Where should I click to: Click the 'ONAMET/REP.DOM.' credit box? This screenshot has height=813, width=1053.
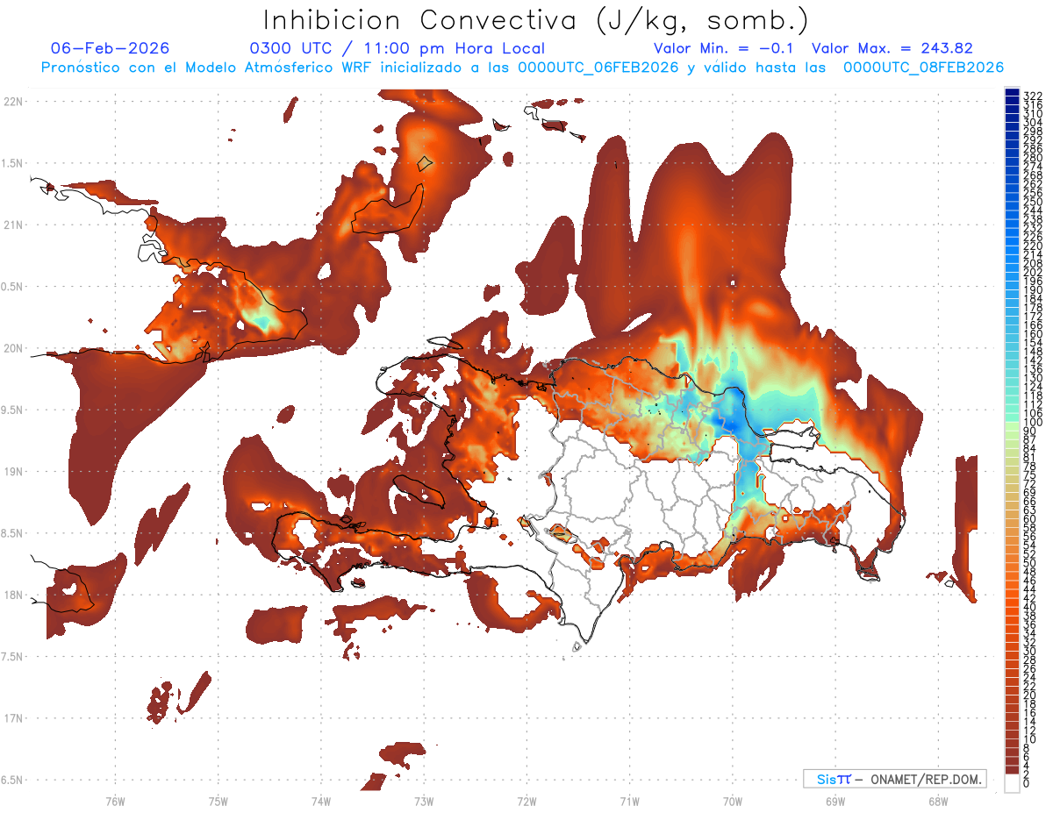point(895,779)
